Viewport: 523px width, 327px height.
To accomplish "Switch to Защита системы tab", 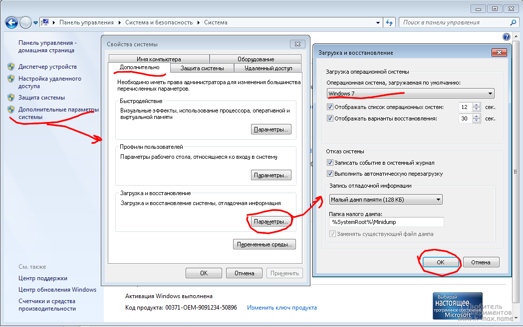I will tap(202, 68).
